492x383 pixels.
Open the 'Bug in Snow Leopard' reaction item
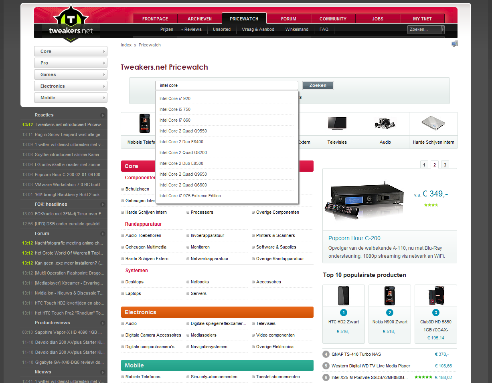pos(69,134)
